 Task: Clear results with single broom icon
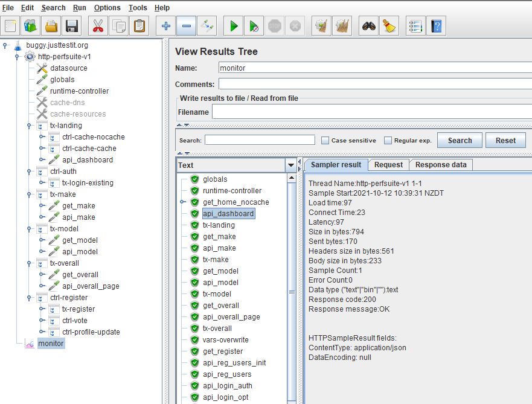click(x=321, y=26)
